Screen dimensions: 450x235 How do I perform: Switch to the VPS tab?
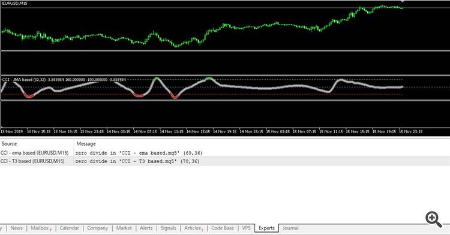(246, 228)
